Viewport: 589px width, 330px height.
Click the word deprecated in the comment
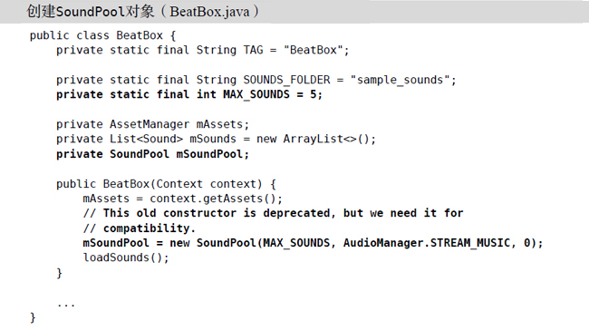point(296,213)
